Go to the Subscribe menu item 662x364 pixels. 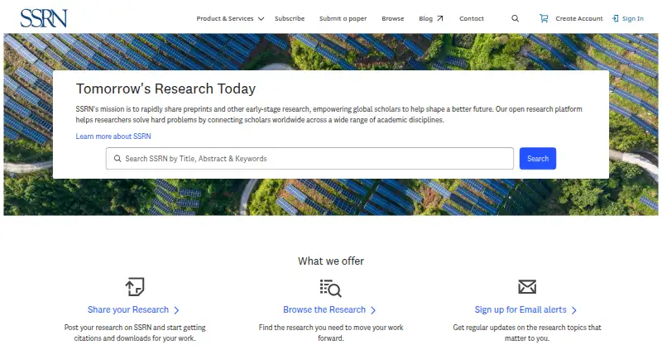click(x=290, y=18)
